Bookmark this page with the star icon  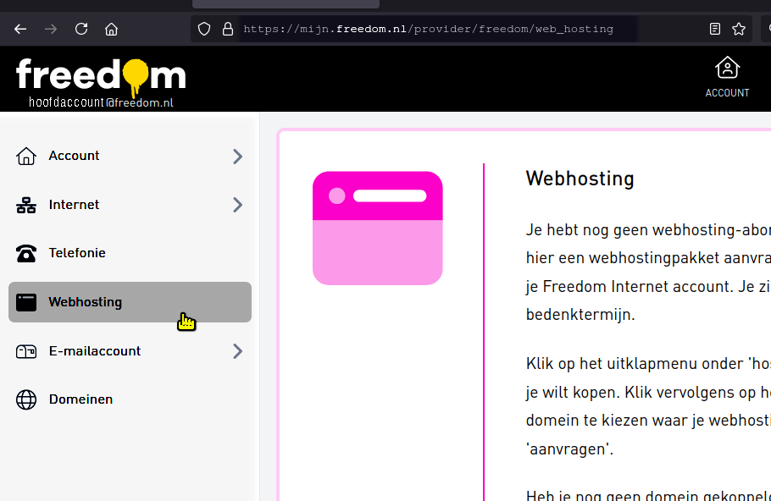pos(739,29)
